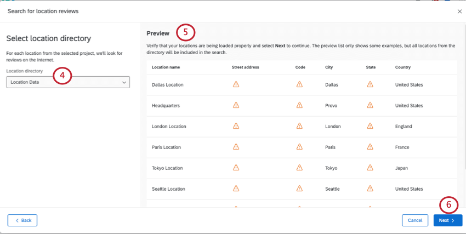Click Paris Location street address warning icon
The height and width of the screenshot is (234, 466).
tap(236, 147)
